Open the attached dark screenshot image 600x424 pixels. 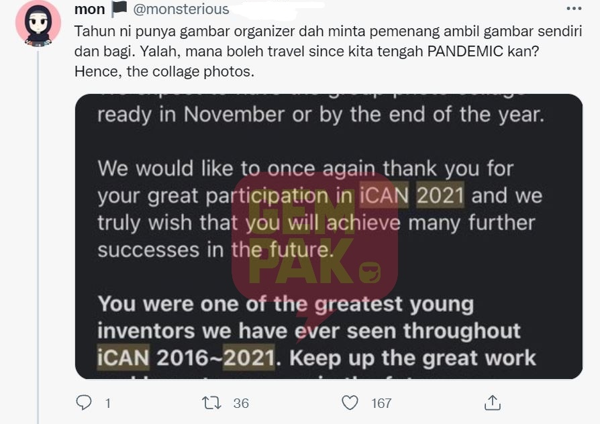(x=329, y=237)
